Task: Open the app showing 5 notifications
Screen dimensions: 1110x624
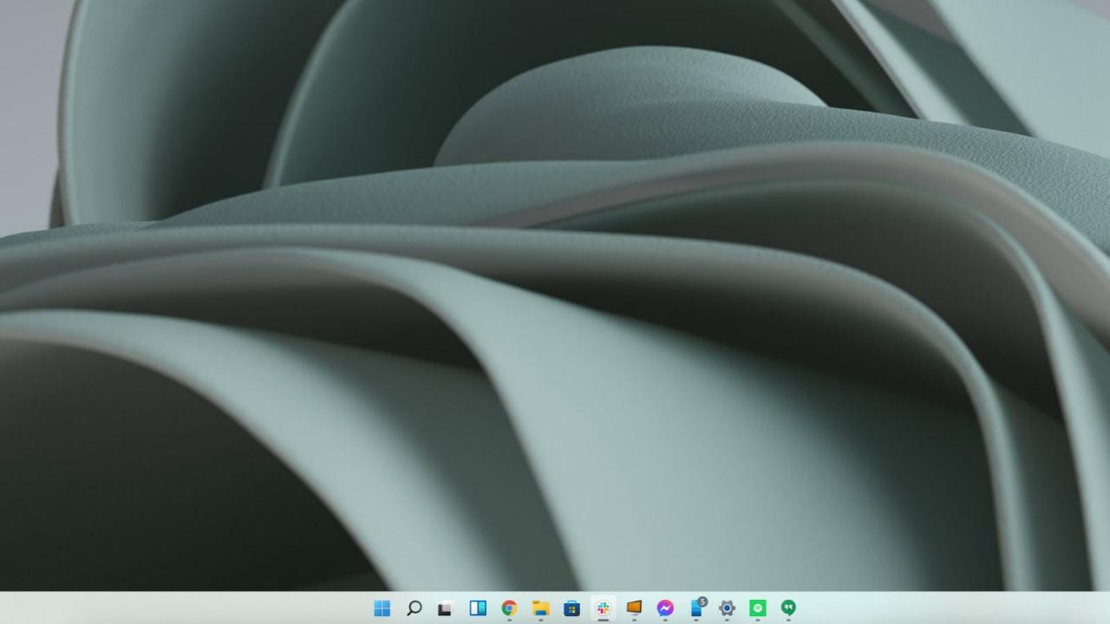Action: coord(695,610)
